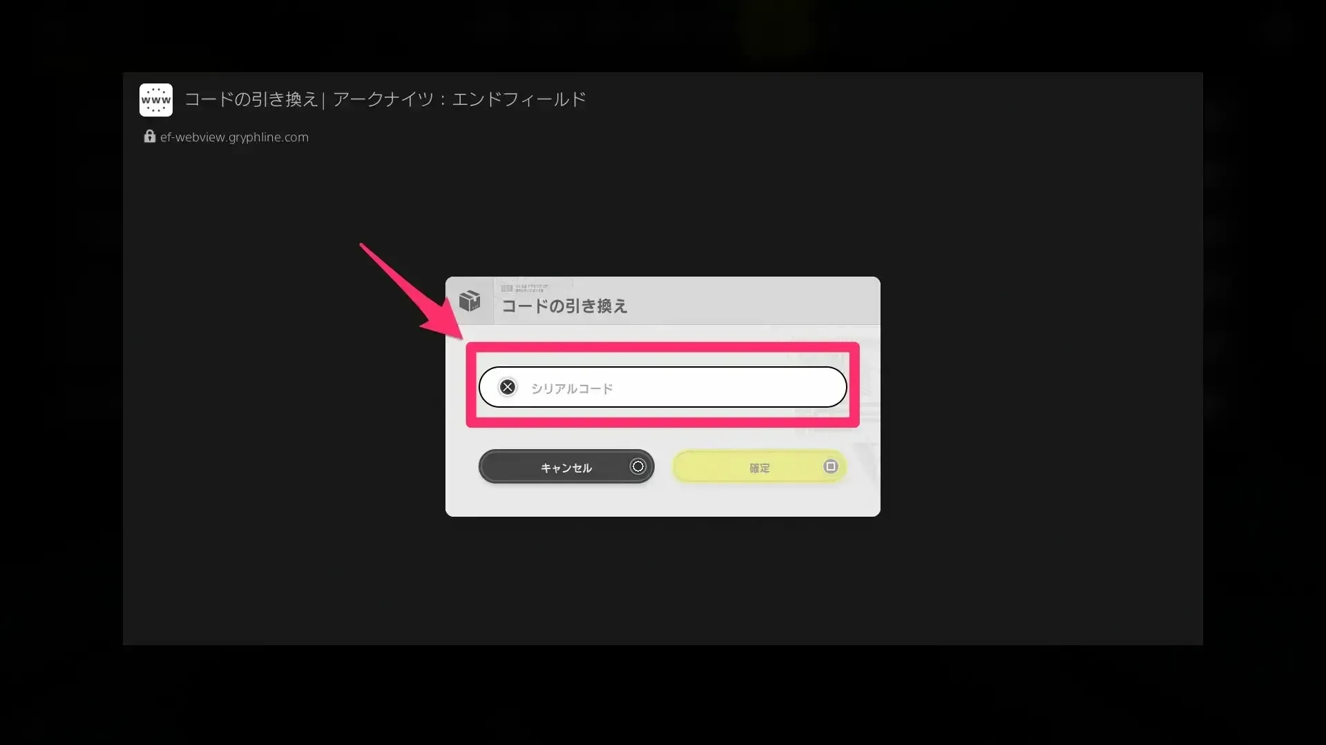The image size is (1326, 745).
Task: Click the placeholder text シリアルコード
Action: 570,388
